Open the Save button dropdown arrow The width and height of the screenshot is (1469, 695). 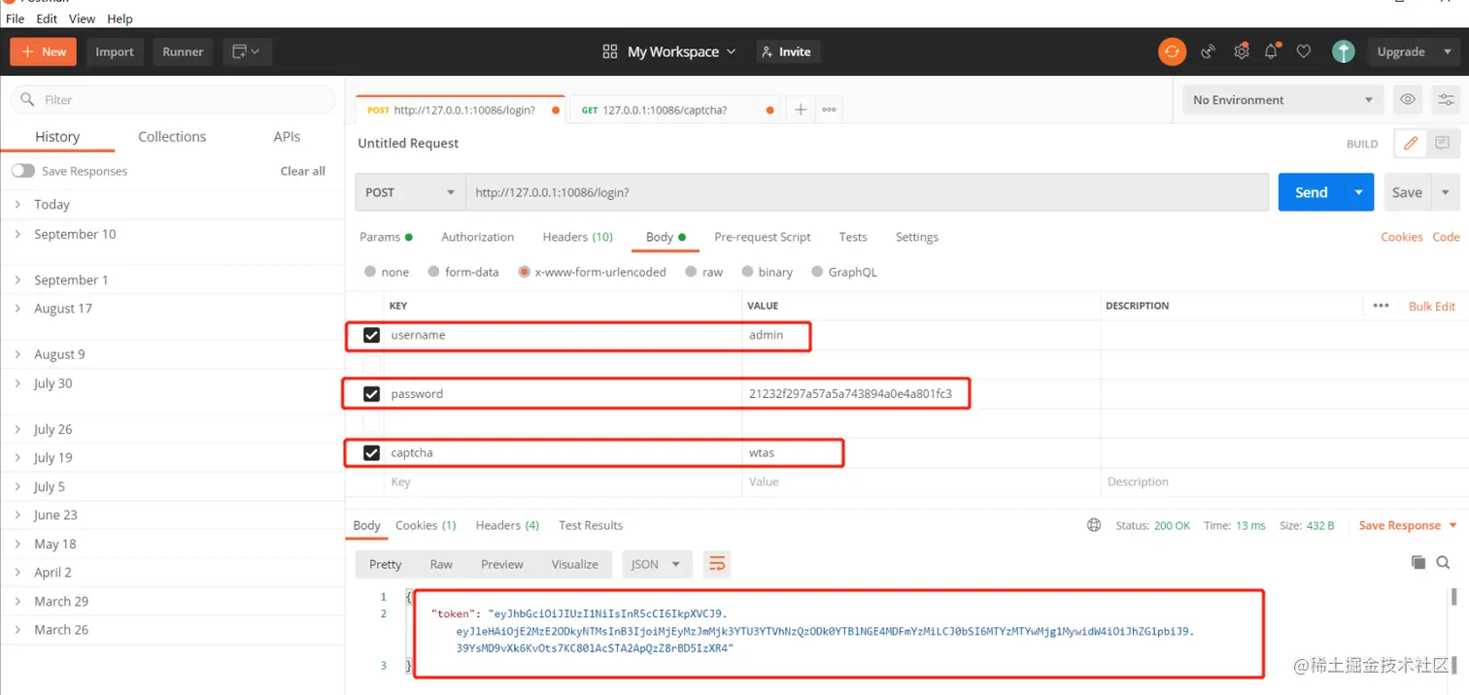coord(1447,192)
